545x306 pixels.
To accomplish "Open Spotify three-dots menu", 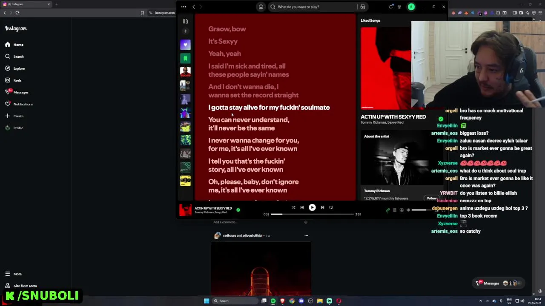I will point(184,7).
